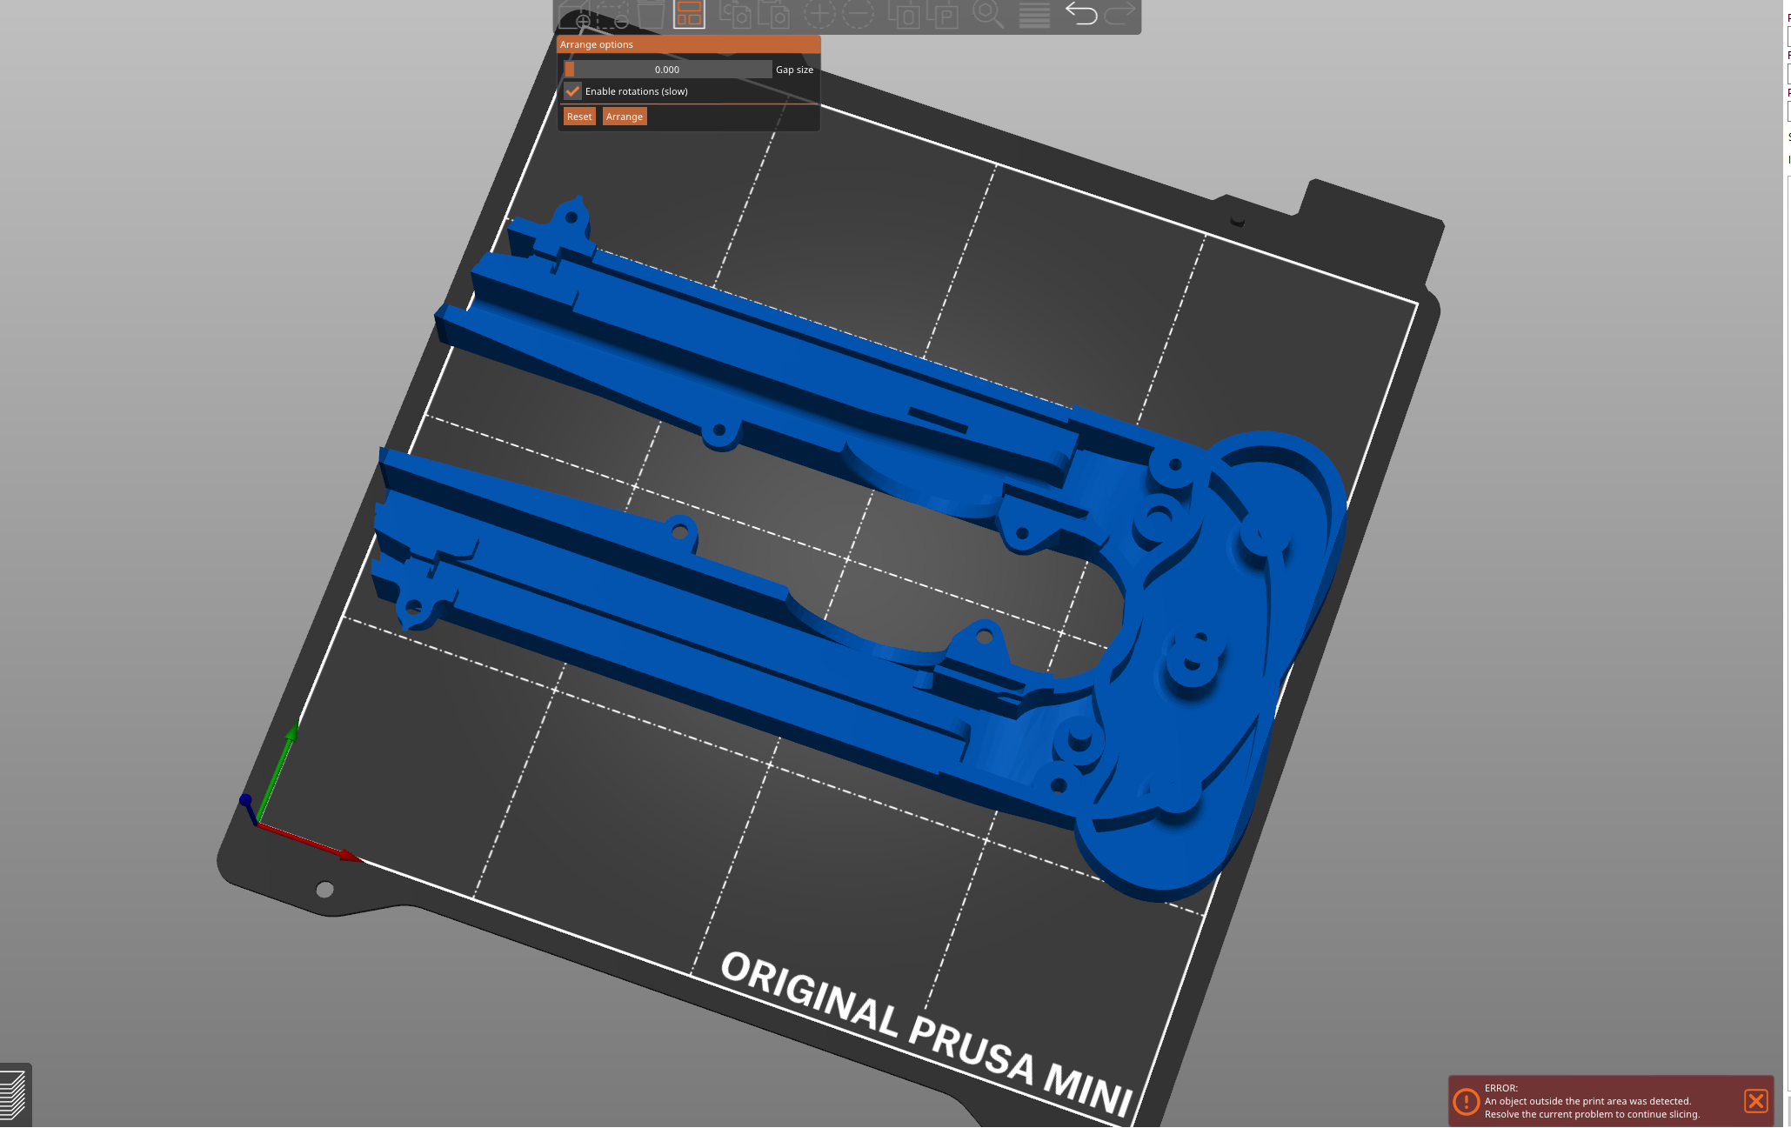This screenshot has height=1128, width=1791.
Task: Click the Add instance plus icon
Action: 819,13
